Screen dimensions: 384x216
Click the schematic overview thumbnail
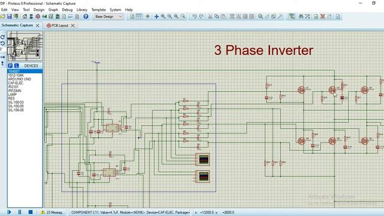tap(25, 46)
